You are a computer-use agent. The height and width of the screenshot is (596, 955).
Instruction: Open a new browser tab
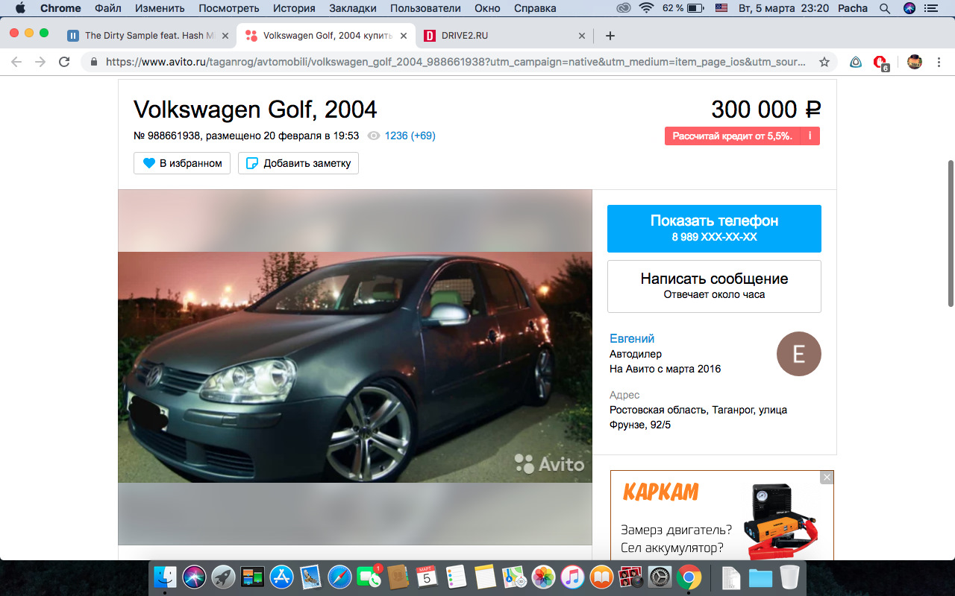(x=610, y=36)
